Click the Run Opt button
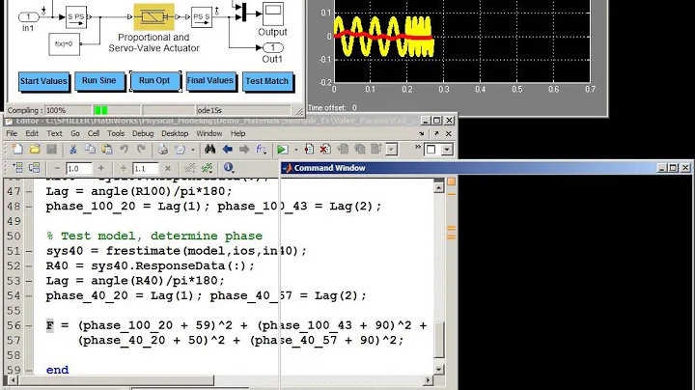The image size is (695, 390). point(154,81)
